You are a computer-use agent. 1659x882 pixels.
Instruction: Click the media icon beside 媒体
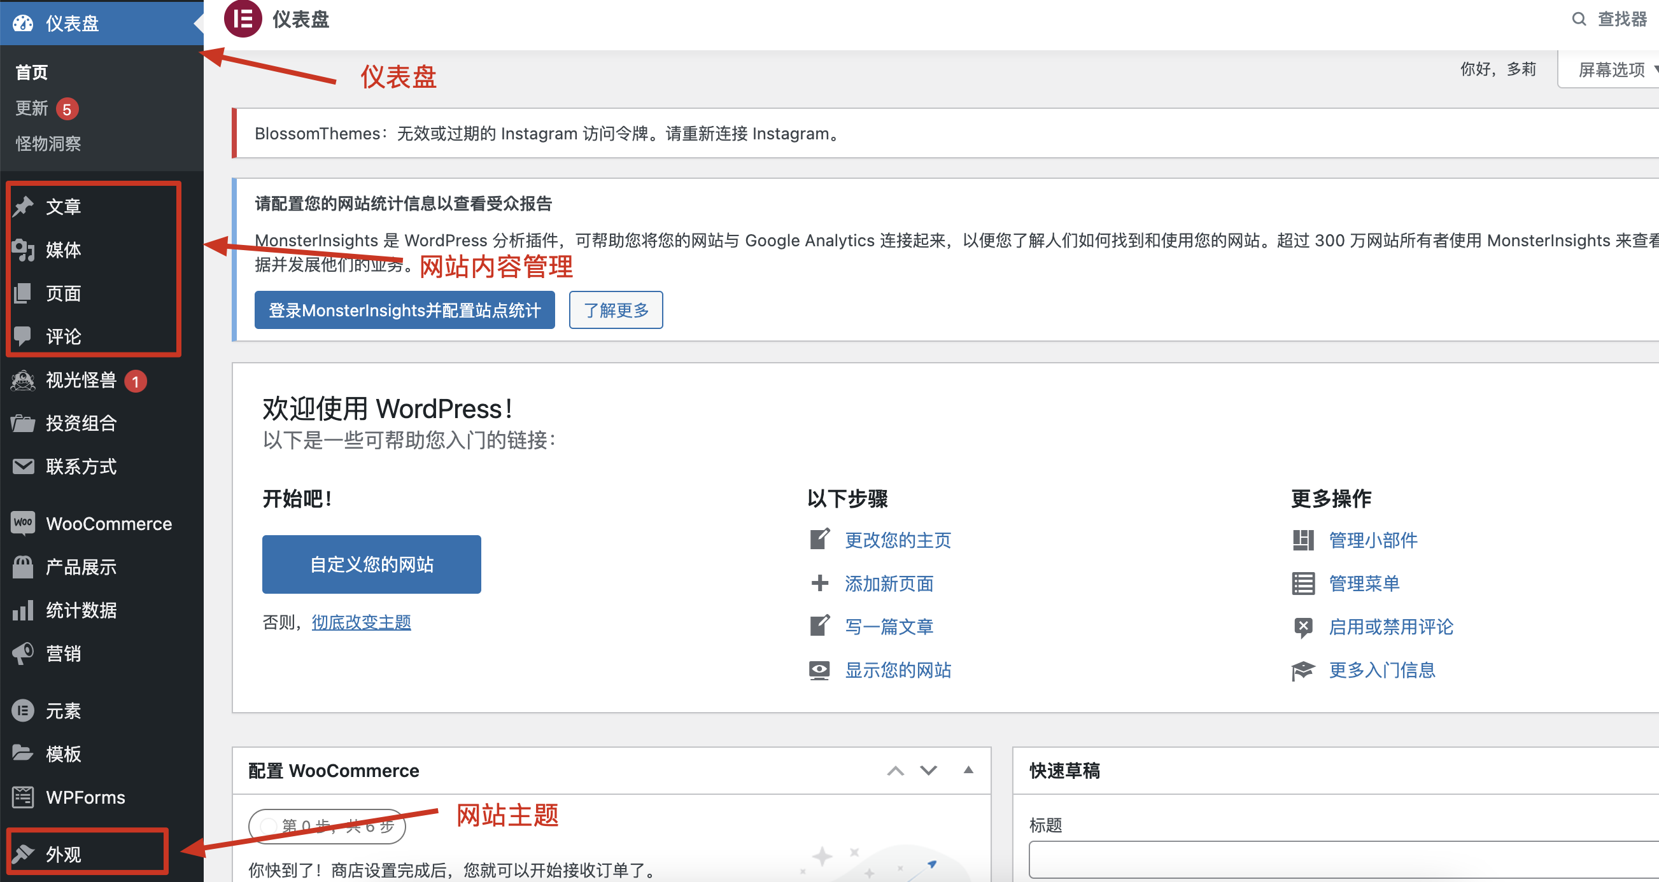[23, 250]
